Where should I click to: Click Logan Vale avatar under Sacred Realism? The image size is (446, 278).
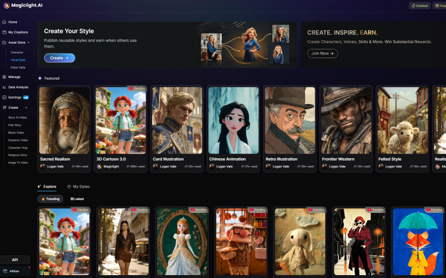(x=42, y=166)
